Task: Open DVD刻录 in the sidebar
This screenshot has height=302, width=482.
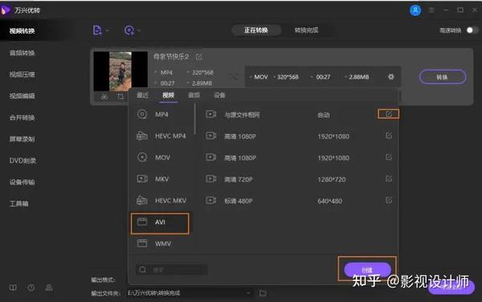Action: [22, 160]
